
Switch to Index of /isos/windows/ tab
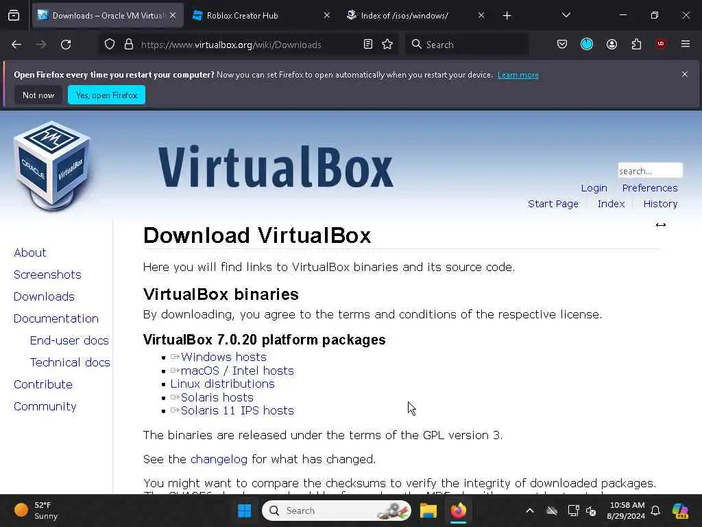pos(414,15)
